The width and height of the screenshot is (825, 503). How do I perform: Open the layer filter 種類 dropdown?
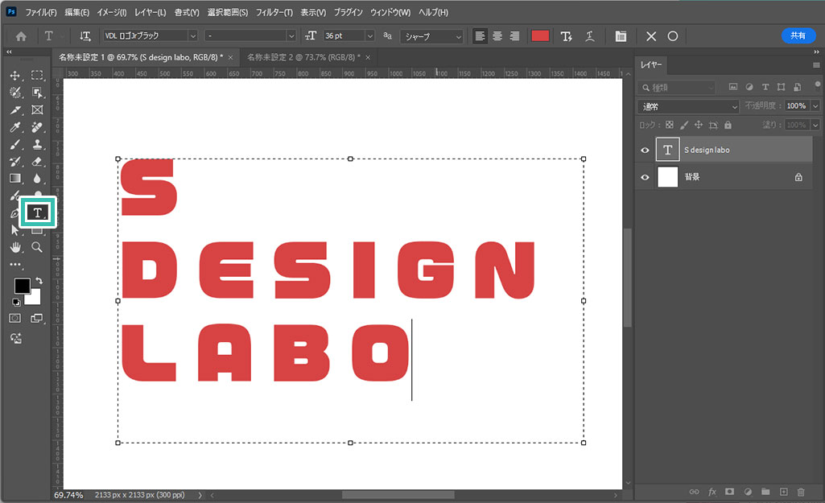tap(677, 88)
